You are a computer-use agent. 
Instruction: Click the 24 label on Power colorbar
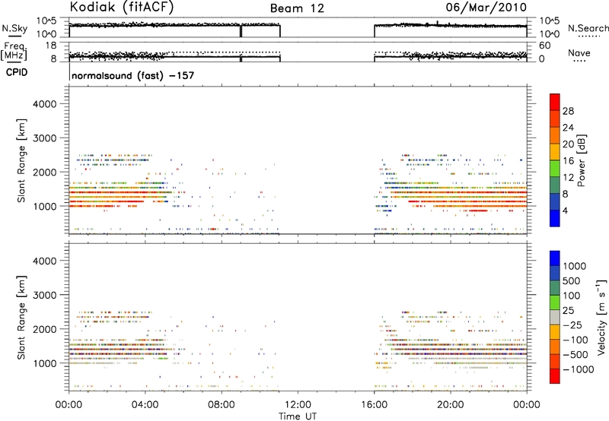pyautogui.click(x=568, y=128)
